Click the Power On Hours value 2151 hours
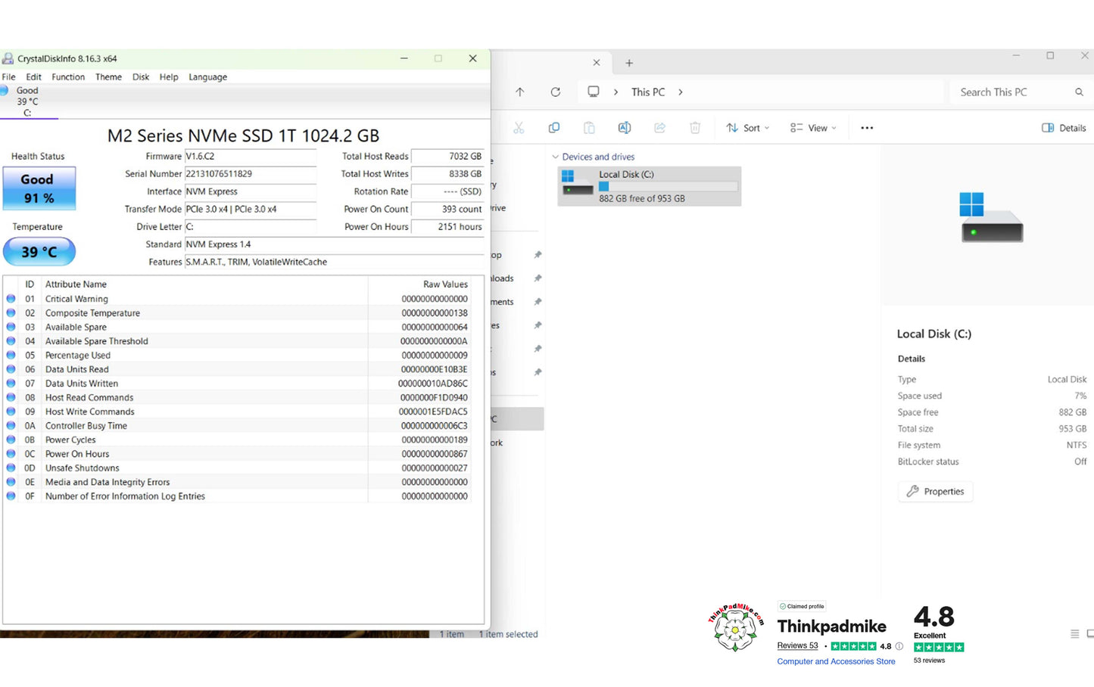 point(447,227)
